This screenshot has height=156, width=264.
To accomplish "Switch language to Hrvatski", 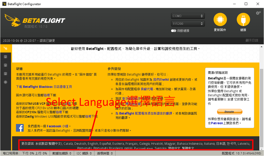I will click(x=157, y=144).
